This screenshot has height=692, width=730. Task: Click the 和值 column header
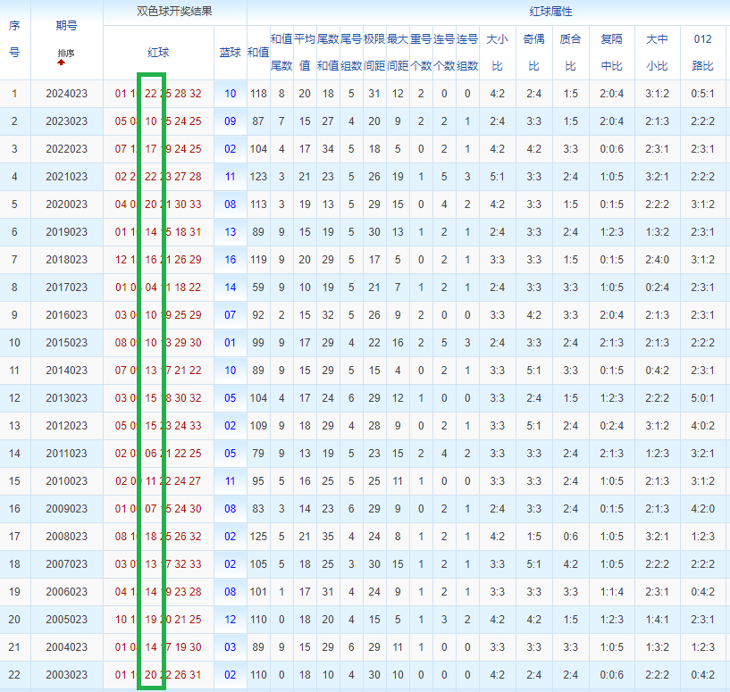pyautogui.click(x=258, y=52)
